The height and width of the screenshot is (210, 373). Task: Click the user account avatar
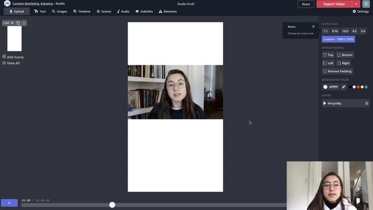pyautogui.click(x=366, y=4)
